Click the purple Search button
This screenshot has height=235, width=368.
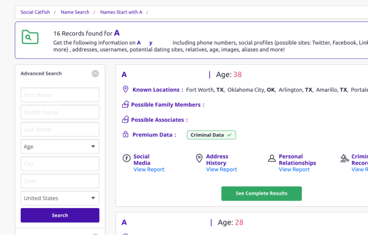click(60, 215)
